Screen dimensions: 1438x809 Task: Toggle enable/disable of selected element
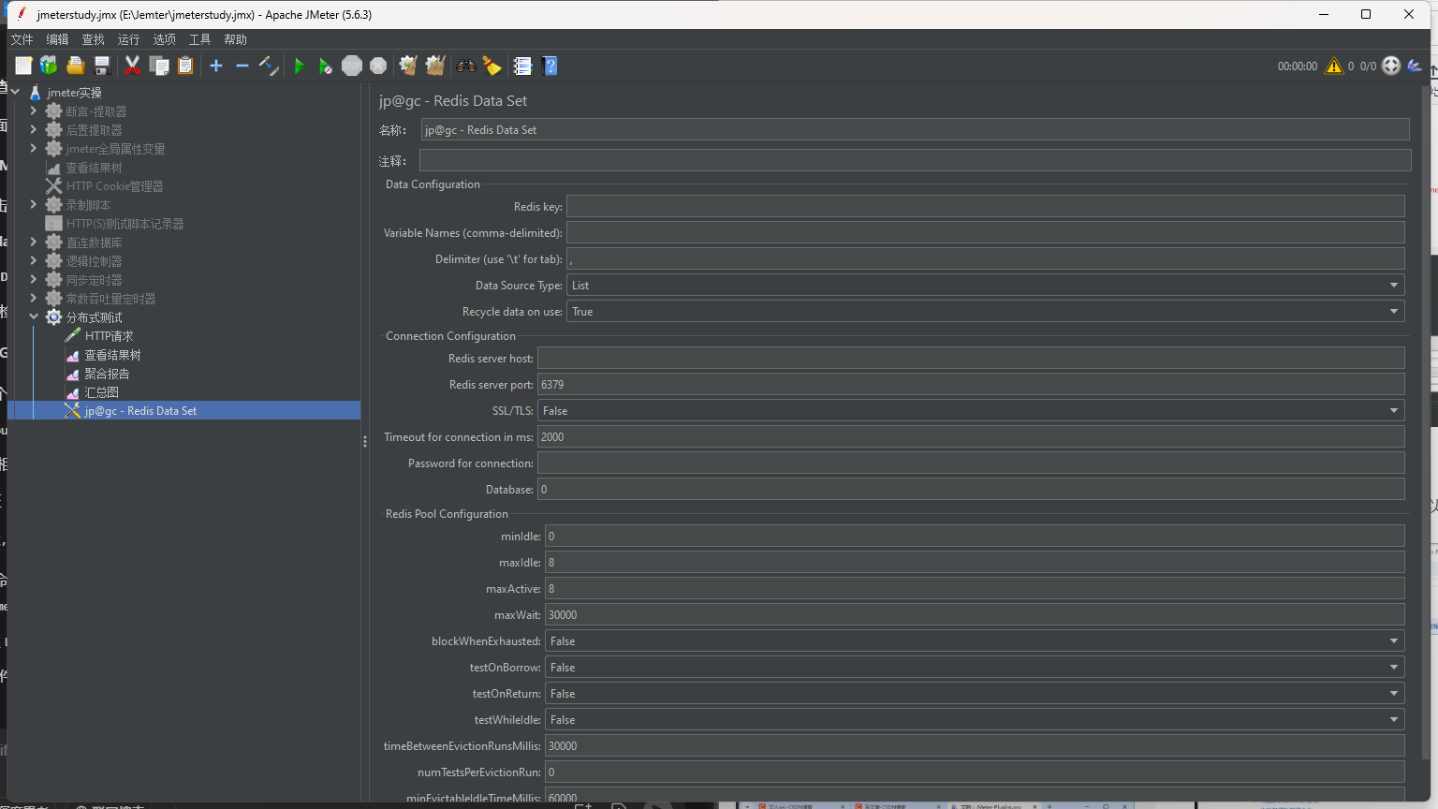(x=269, y=66)
